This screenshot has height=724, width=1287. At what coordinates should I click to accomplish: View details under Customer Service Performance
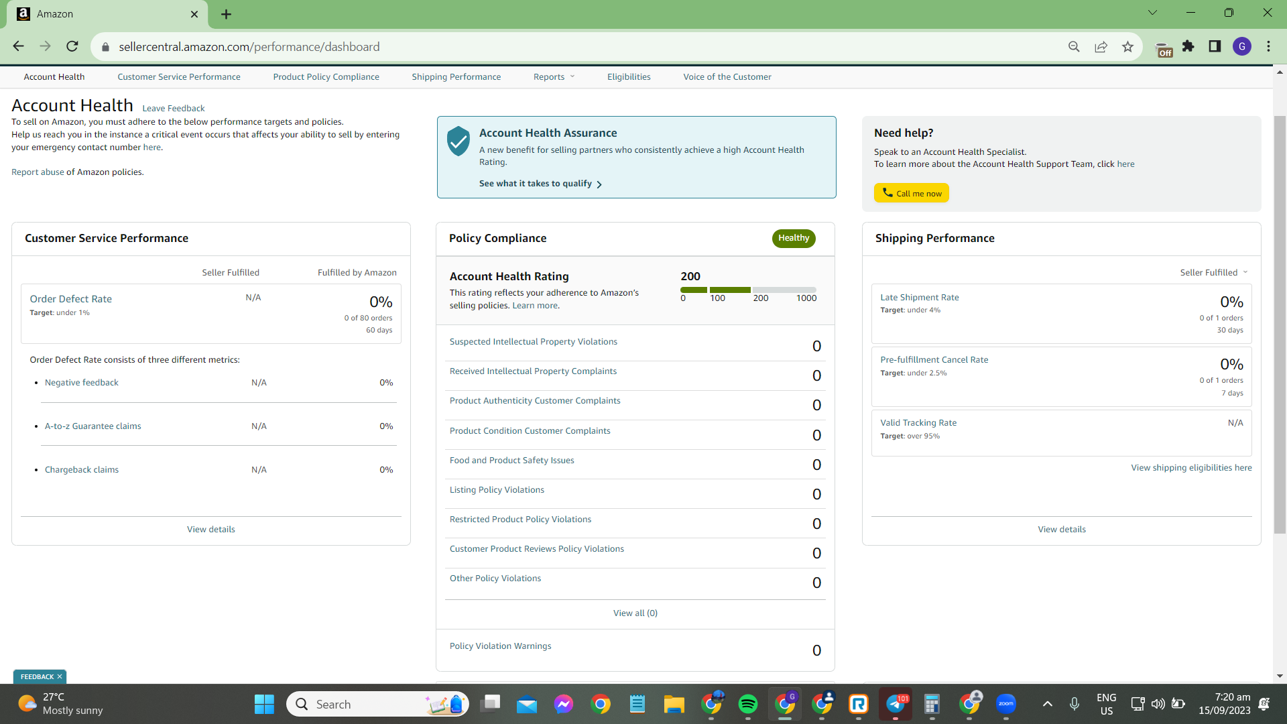pos(211,530)
